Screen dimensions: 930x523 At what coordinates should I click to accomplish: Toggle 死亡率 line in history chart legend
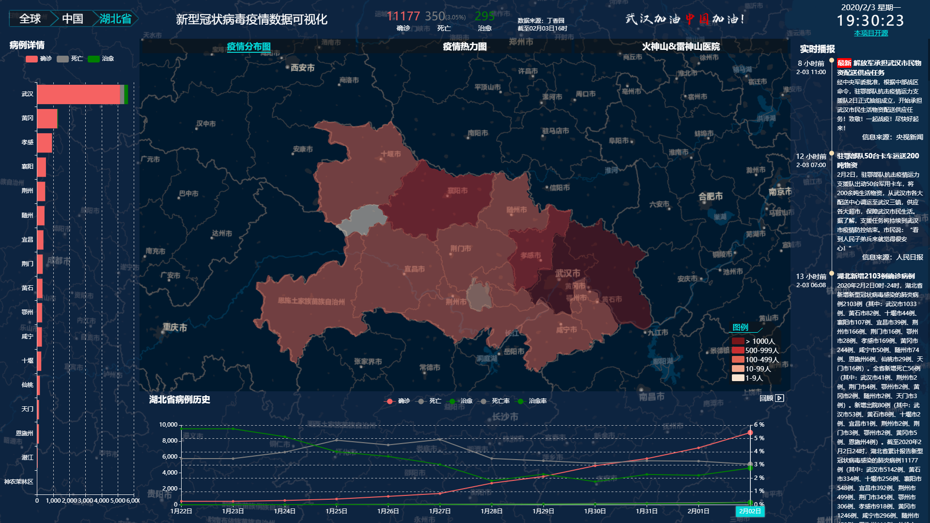coord(495,401)
